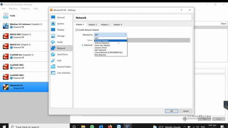228x128 pixels.
Task: Open File Explorer from the taskbar
Action: pyautogui.click(x=83, y=127)
